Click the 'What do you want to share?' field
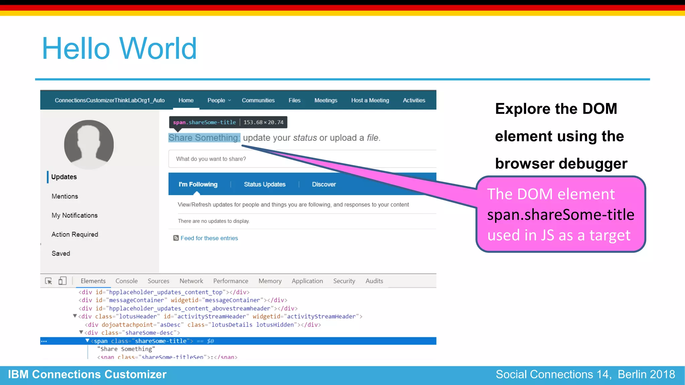 click(x=302, y=159)
